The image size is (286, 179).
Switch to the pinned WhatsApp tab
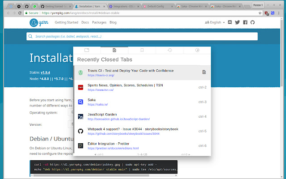[x=34, y=6]
